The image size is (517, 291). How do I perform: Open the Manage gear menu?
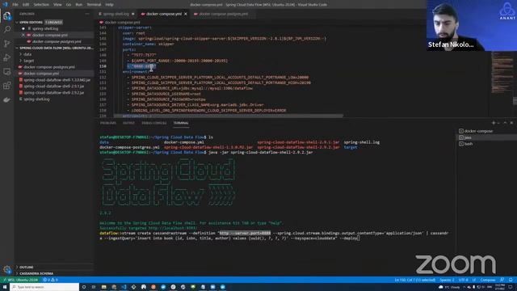7,269
